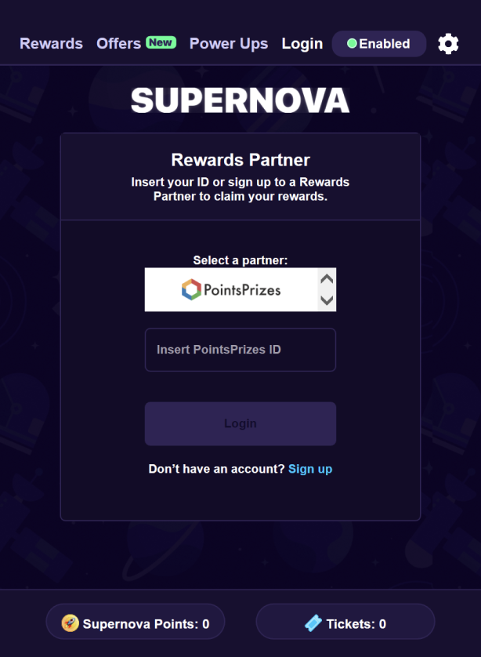Click the green New badge
Viewport: 481px width, 657px height.
(161, 42)
